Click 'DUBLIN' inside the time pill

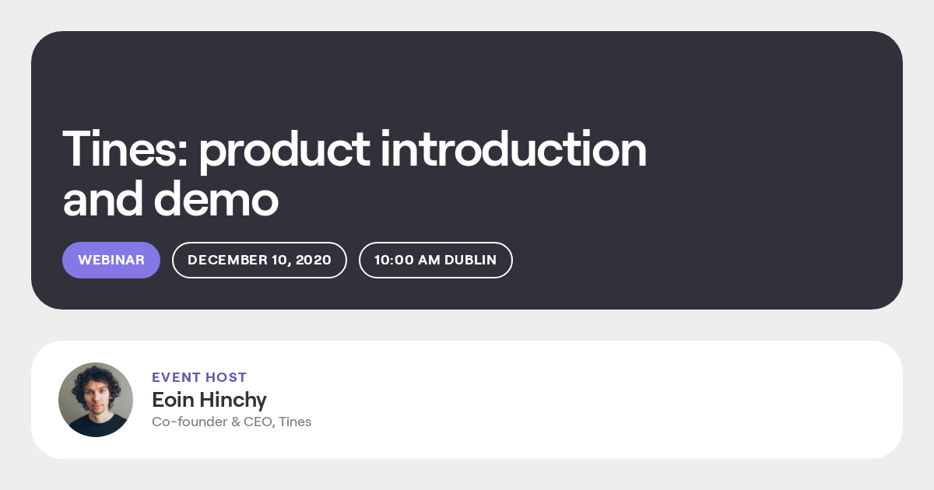click(470, 260)
